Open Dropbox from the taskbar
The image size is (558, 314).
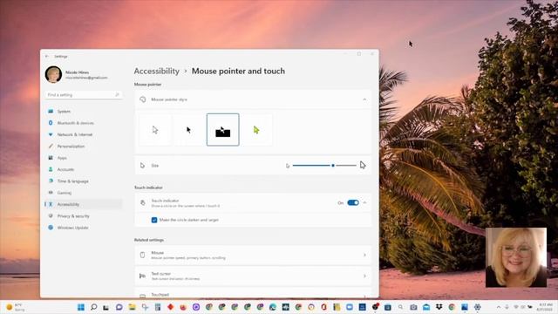pos(439,307)
